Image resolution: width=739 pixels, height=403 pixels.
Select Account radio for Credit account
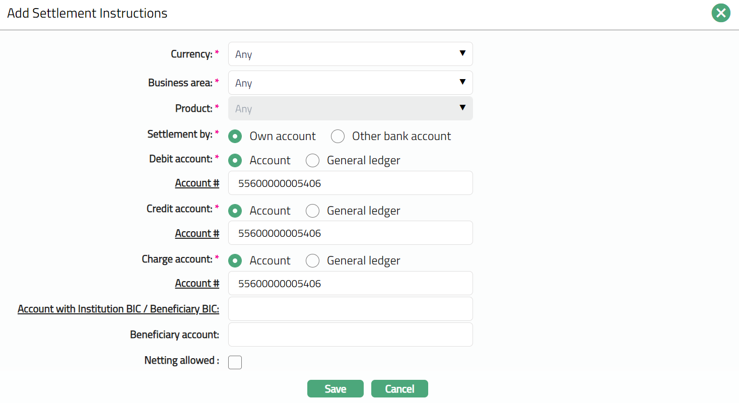point(235,211)
